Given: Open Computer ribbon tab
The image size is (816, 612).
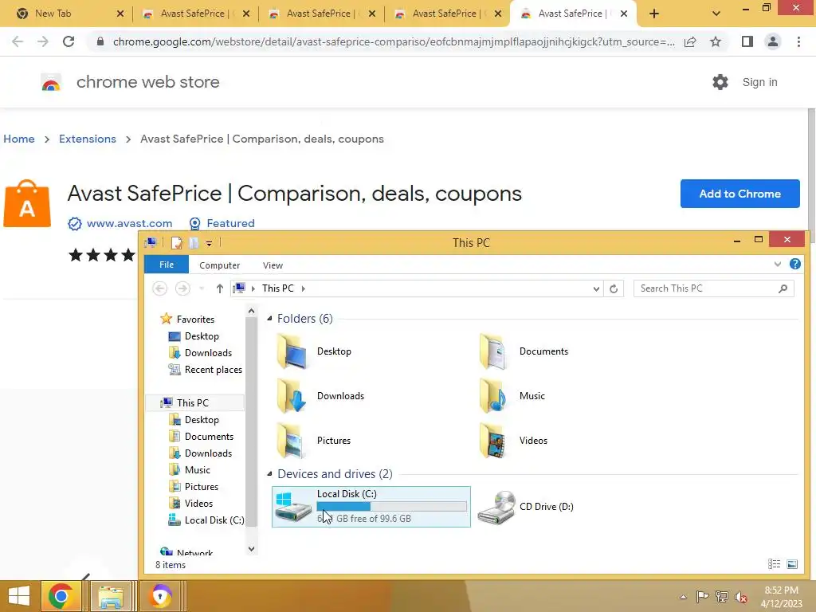Looking at the screenshot, I should point(220,265).
